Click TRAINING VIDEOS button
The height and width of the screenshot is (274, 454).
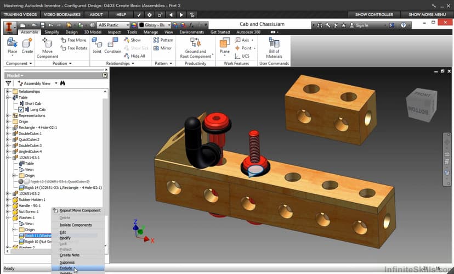coord(20,14)
